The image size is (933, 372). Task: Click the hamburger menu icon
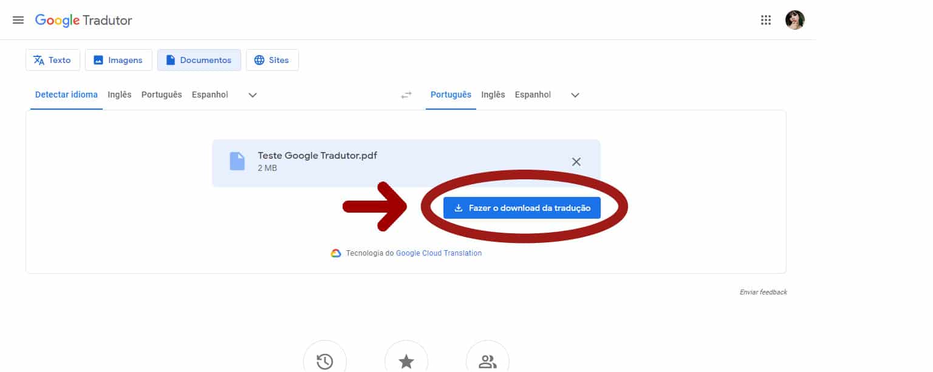18,19
